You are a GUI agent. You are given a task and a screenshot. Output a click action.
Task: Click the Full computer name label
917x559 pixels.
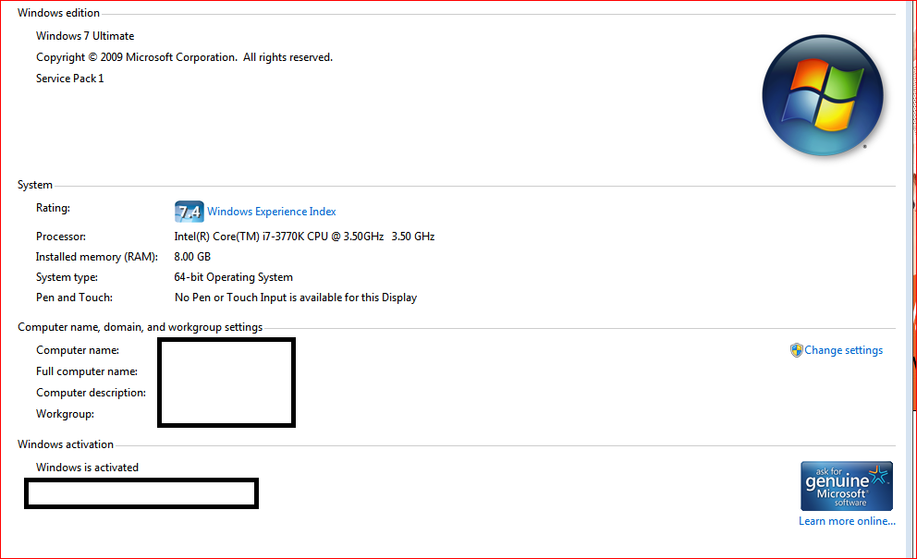point(87,371)
